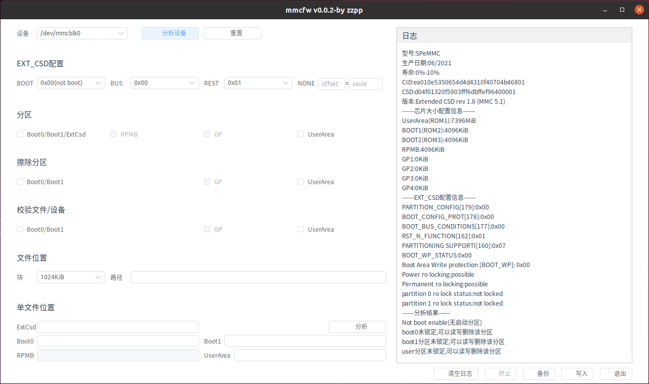Enable UserArea under 擦除分区
The image size is (649, 384).
click(x=301, y=182)
